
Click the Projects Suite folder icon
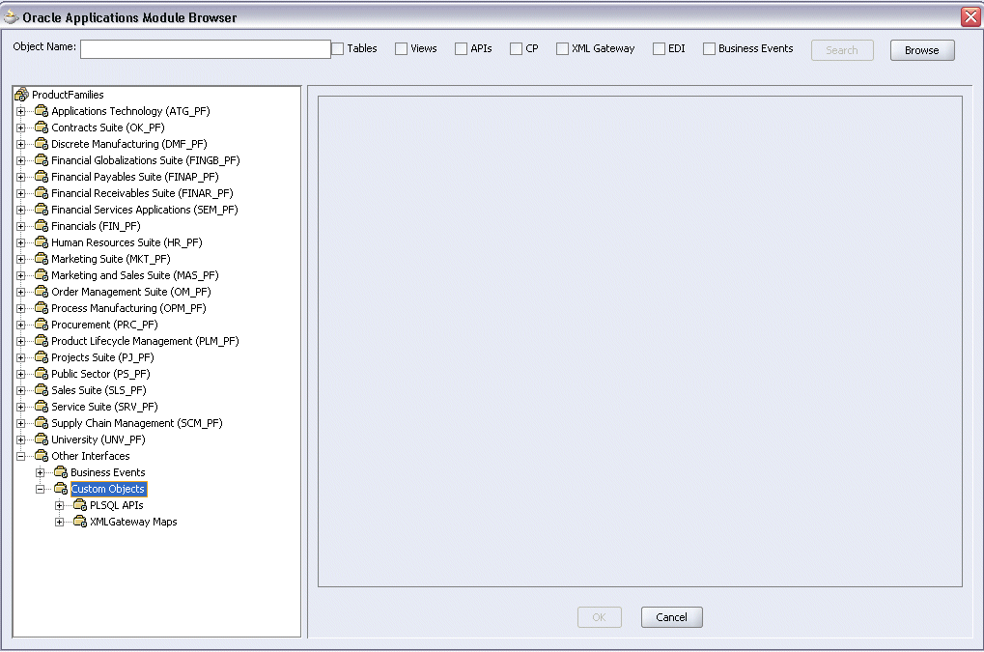coord(42,357)
